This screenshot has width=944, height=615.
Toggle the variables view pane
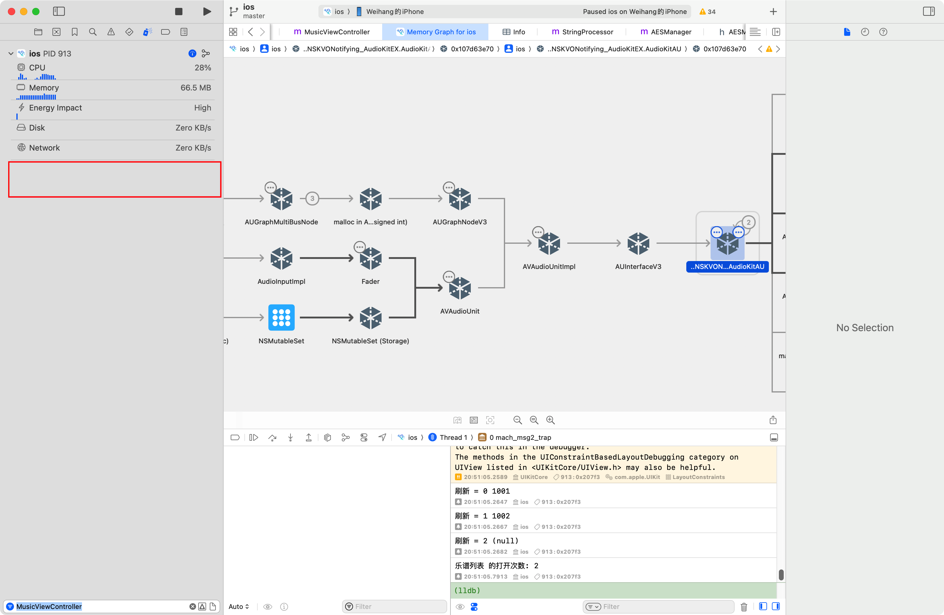(x=762, y=606)
